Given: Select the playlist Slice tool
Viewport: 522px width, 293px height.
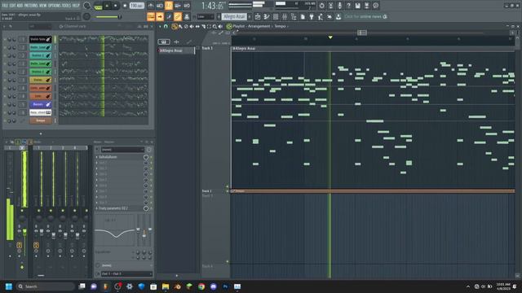Looking at the screenshot, I should [203, 26].
